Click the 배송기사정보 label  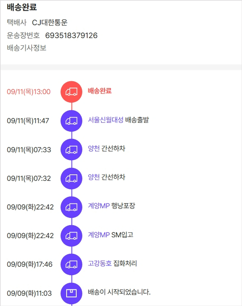click(26, 48)
